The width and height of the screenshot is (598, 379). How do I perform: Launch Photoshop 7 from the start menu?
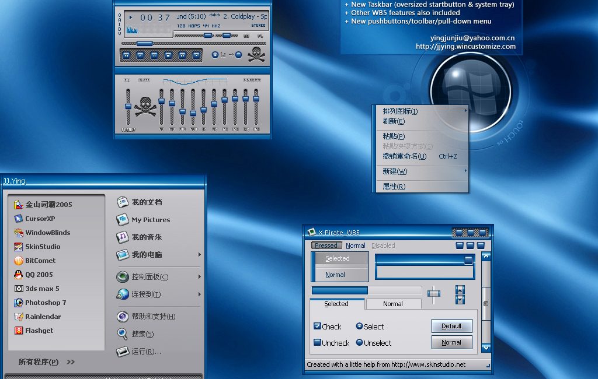pyautogui.click(x=40, y=303)
